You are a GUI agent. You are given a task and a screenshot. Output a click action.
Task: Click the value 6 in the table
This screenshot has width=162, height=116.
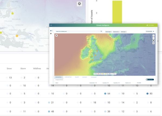[151, 112]
